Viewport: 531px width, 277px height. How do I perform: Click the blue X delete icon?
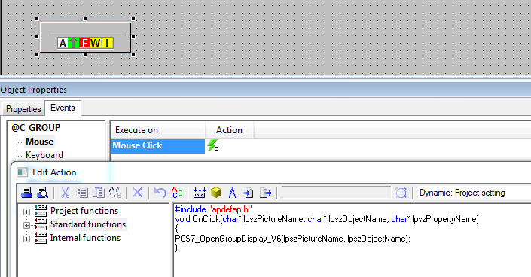(138, 193)
